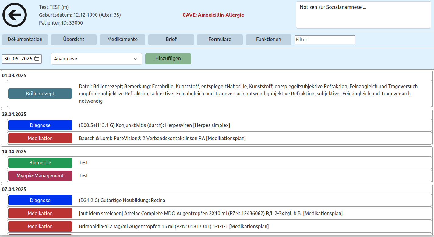Click the Hinzufügen button

168,59
